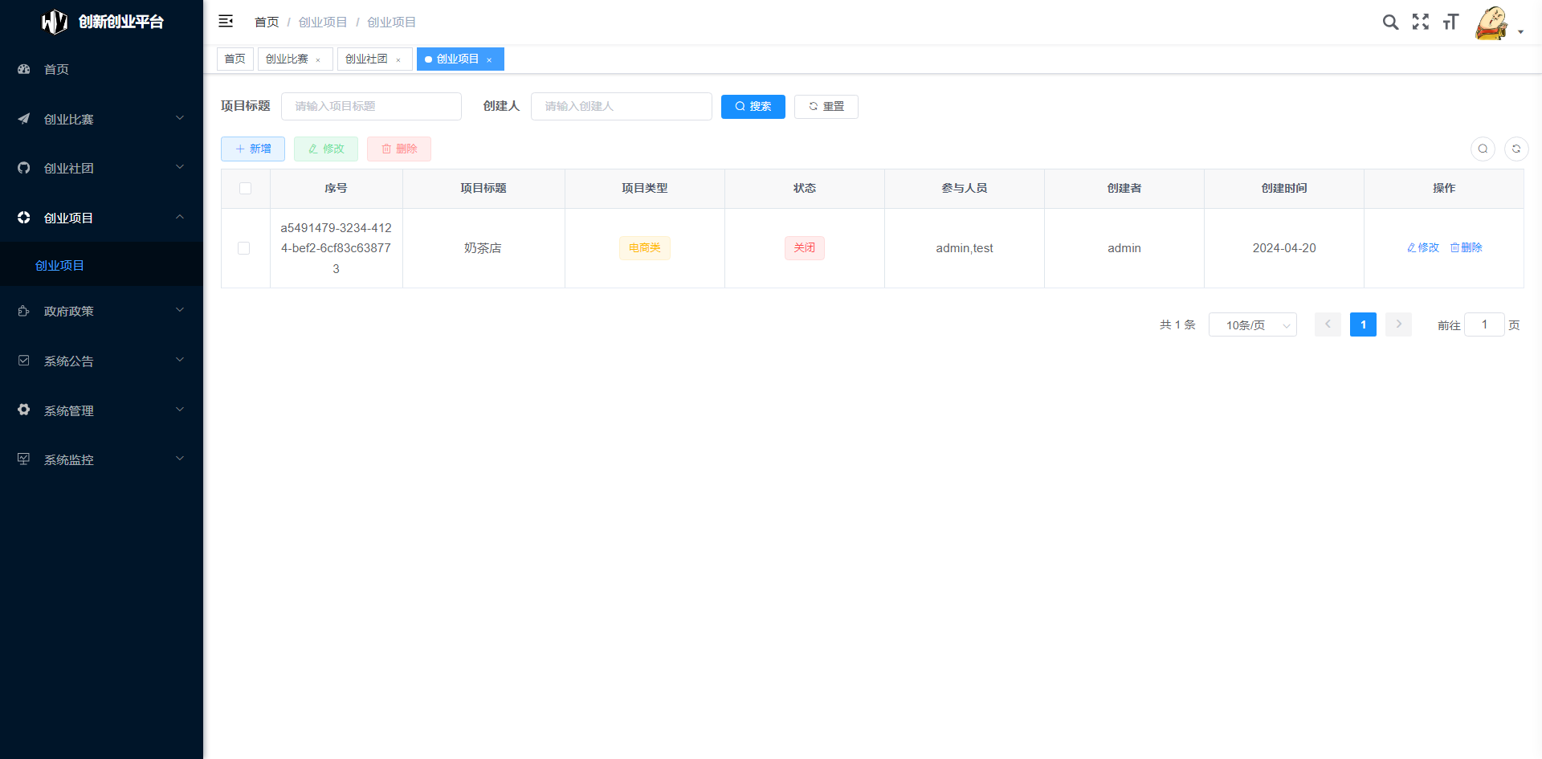
Task: Switch to the 首页 tab
Action: point(235,59)
